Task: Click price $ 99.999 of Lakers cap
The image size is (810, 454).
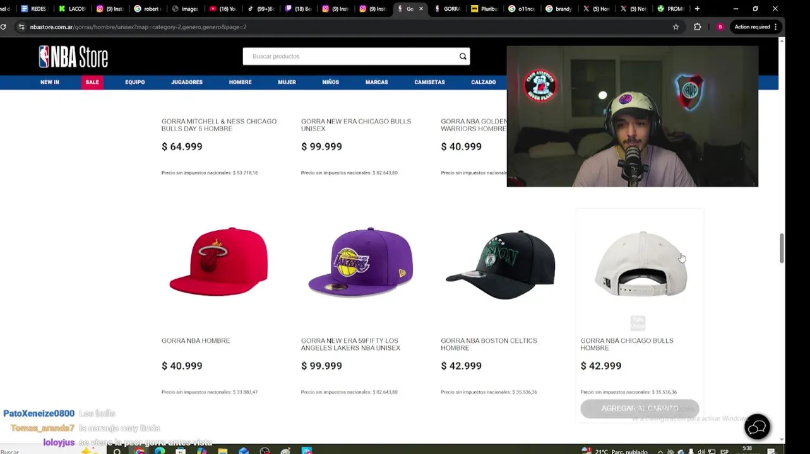Action: pos(321,366)
